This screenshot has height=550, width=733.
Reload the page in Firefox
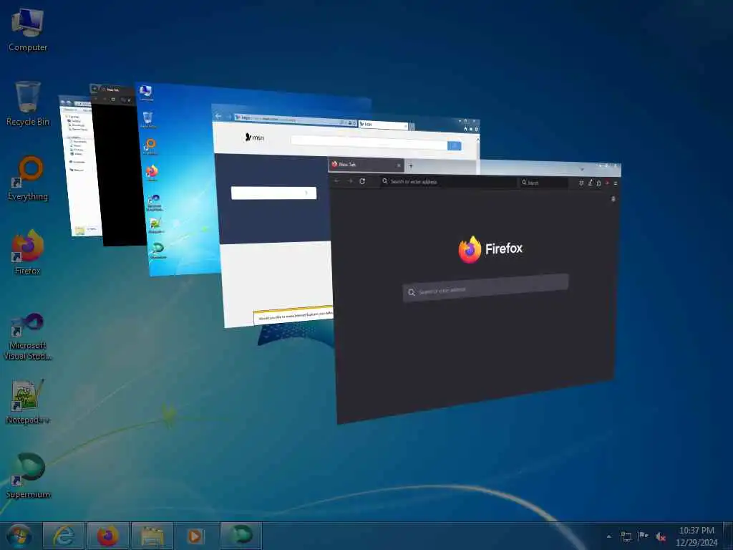coord(361,181)
